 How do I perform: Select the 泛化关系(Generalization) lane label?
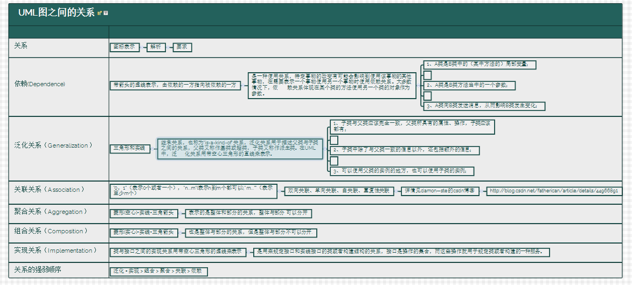(x=53, y=145)
